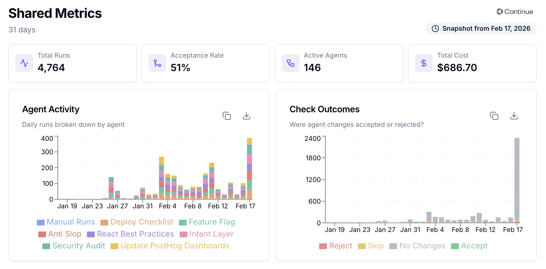The width and height of the screenshot is (546, 269).
Task: Click the Acceptance Rate key icon
Action: [x=157, y=63]
